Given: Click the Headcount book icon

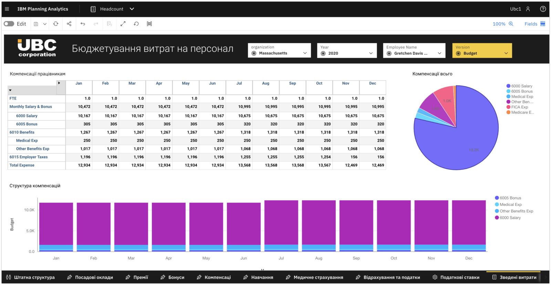Looking at the screenshot, I should [93, 9].
